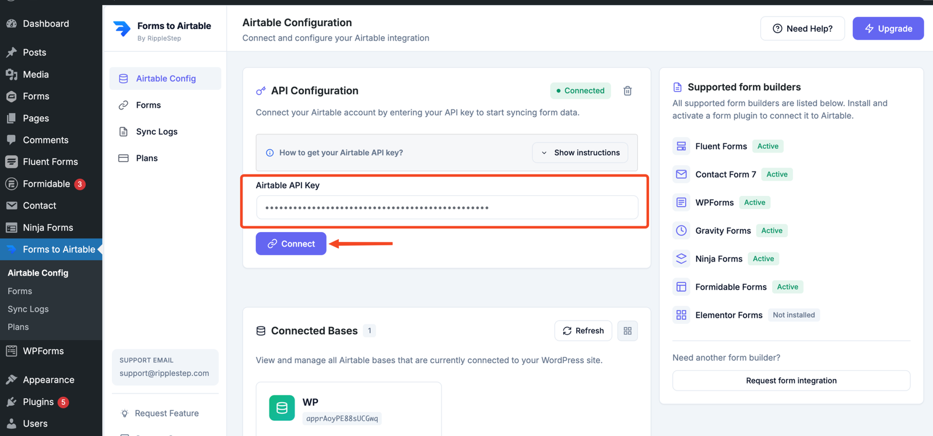
Task: Click the Media icon in WordPress sidebar
Action: coord(11,75)
